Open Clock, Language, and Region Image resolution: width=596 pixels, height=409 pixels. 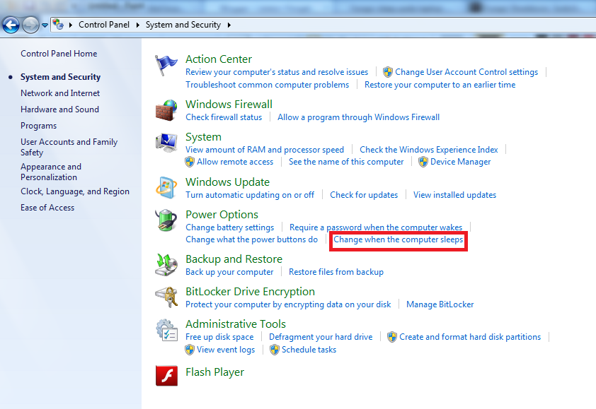coord(75,191)
